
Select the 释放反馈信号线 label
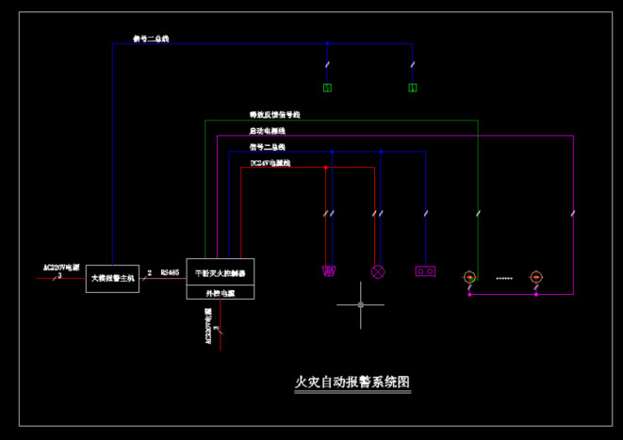pos(274,114)
